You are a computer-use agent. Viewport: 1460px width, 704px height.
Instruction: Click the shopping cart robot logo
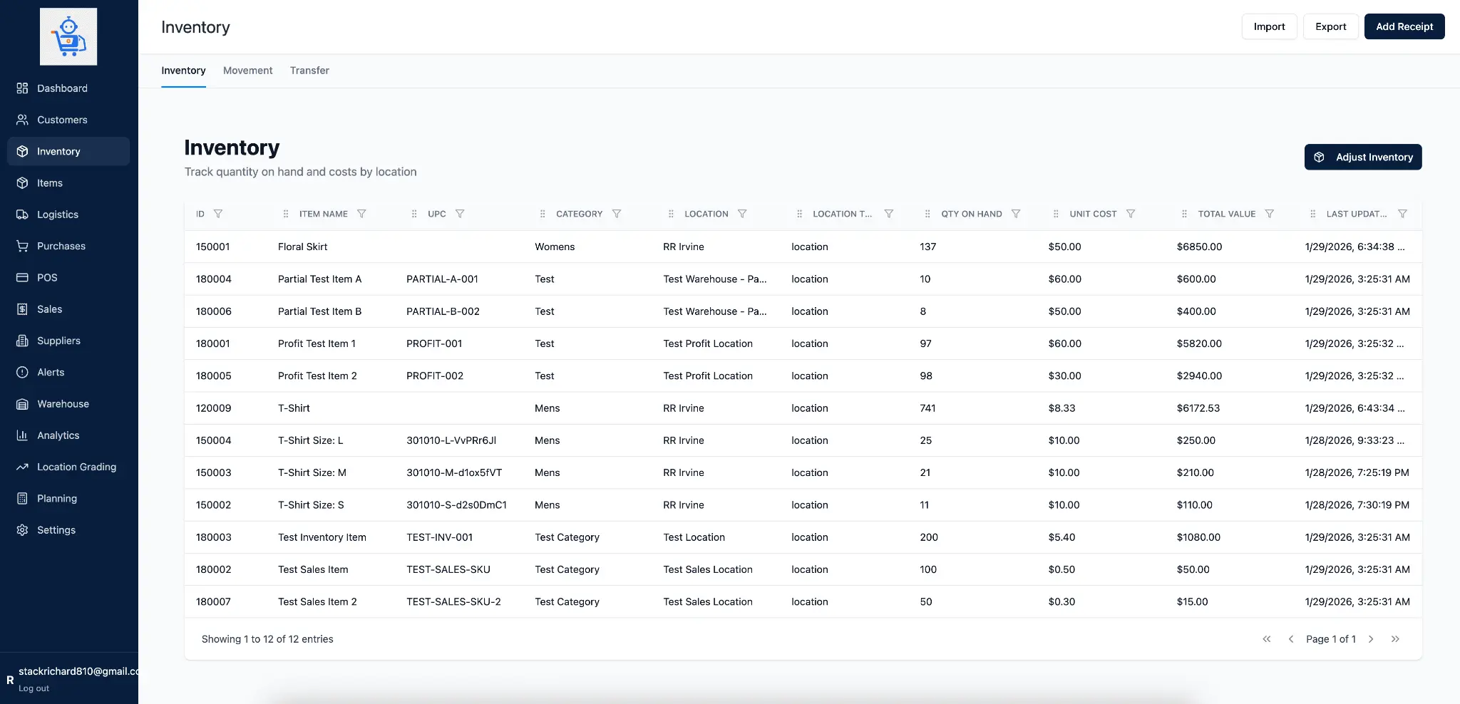[68, 36]
